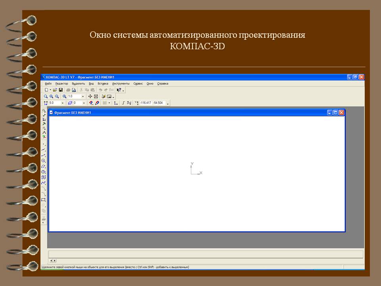Select the Point tool in the side panel
381x286 pixels.
[44, 144]
